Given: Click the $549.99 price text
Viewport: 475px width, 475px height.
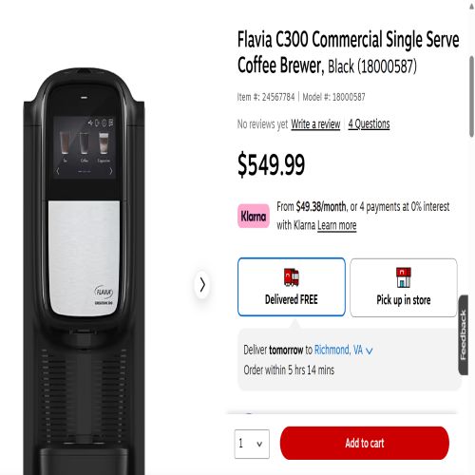Looking at the screenshot, I should [271, 164].
